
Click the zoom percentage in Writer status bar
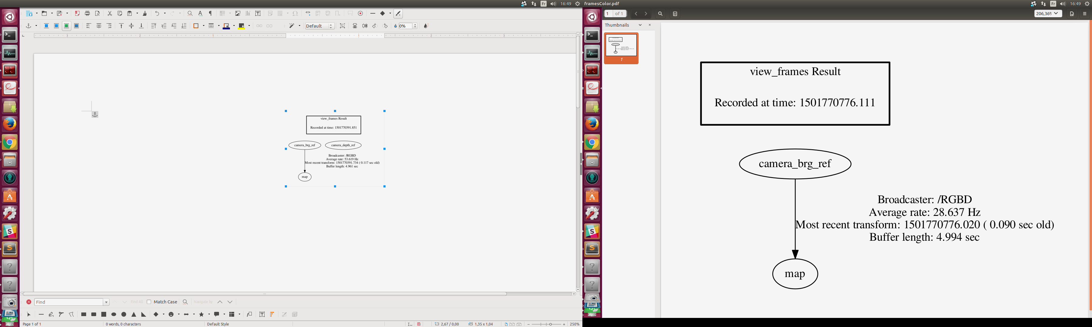click(x=575, y=324)
